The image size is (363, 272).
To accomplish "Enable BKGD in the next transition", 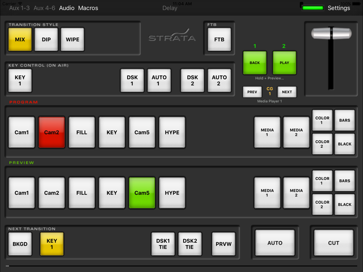I will click(x=20, y=244).
